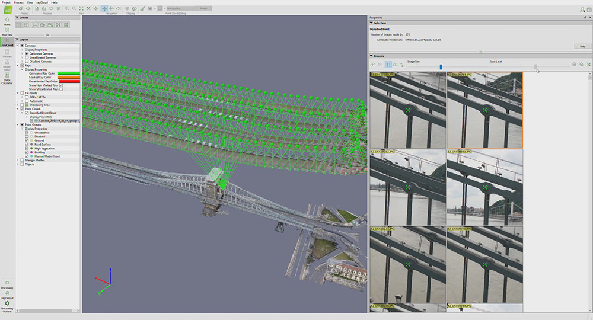593x320 pixels.
Task: Click the last icon in Create panel
Action: [66, 25]
